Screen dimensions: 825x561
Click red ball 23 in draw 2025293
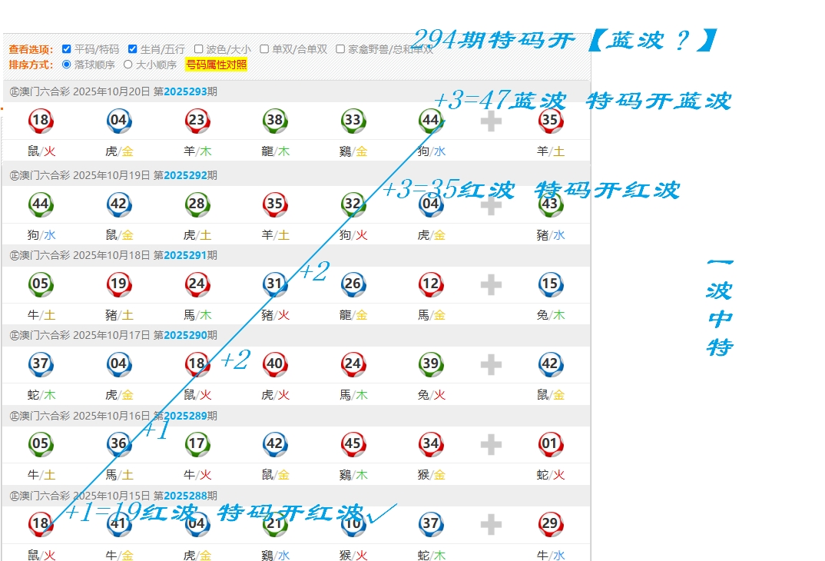tap(197, 121)
